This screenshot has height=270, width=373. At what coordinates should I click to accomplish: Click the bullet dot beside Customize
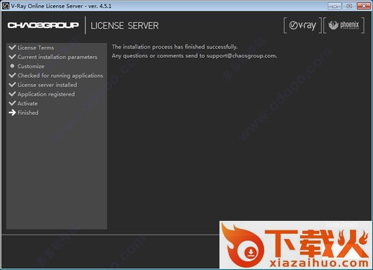click(12, 66)
